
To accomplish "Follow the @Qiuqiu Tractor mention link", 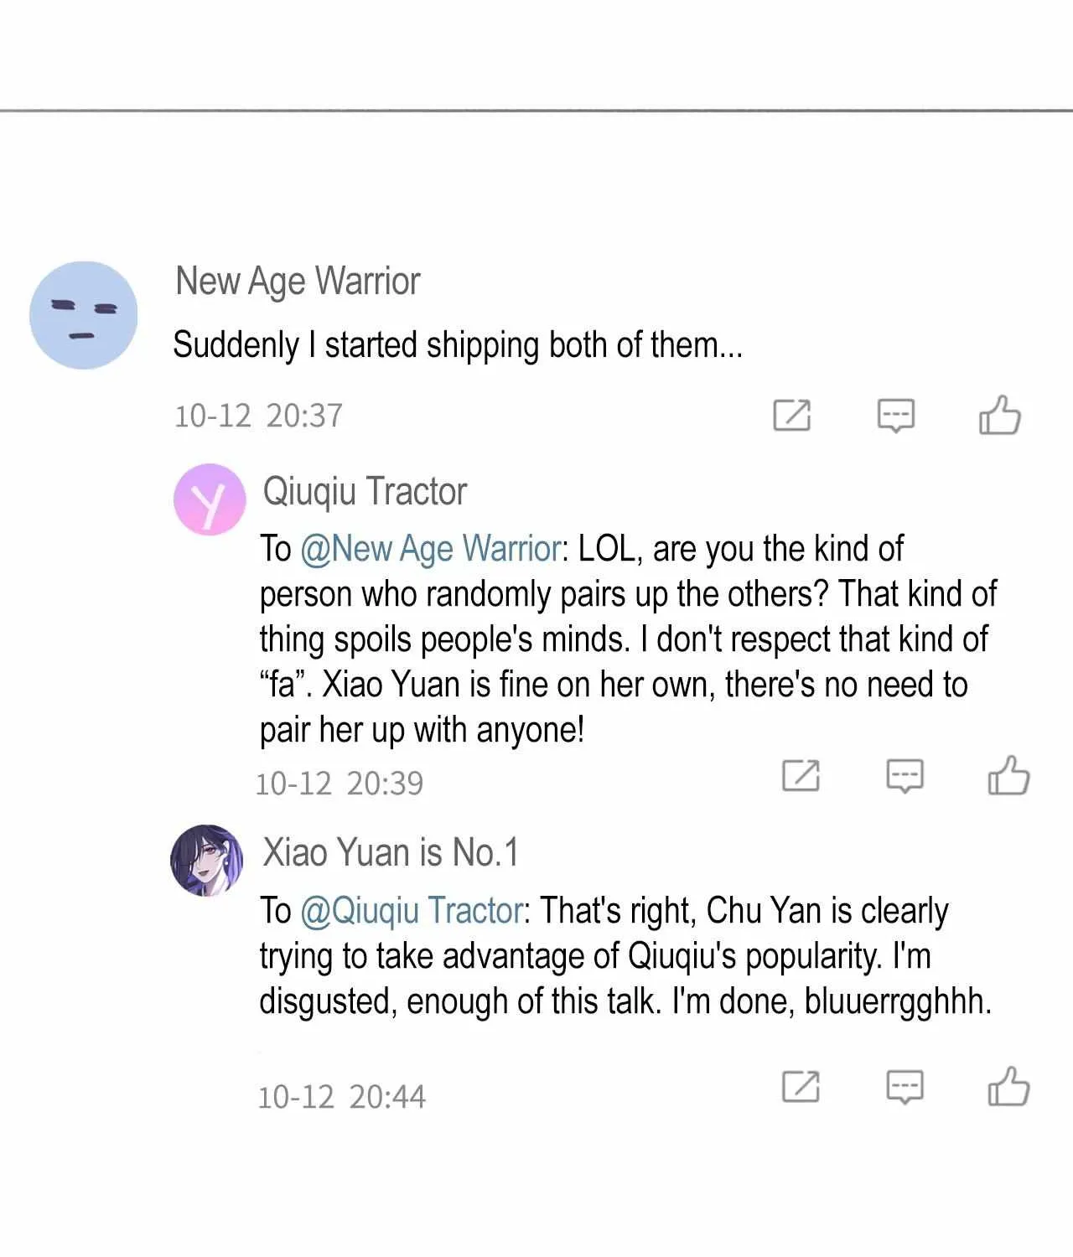I will click(412, 911).
